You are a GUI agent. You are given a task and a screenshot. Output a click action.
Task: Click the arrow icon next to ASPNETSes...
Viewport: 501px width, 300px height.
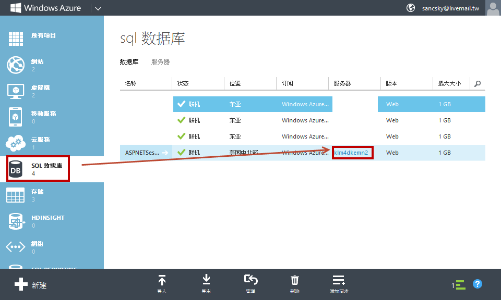(x=165, y=153)
